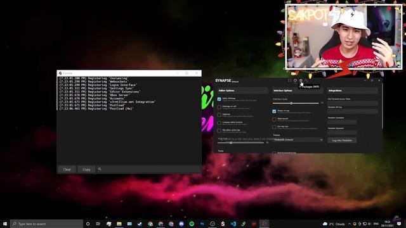Click the highlighted active app icon on taskbar
406x228 pixels.
[x=264, y=224]
